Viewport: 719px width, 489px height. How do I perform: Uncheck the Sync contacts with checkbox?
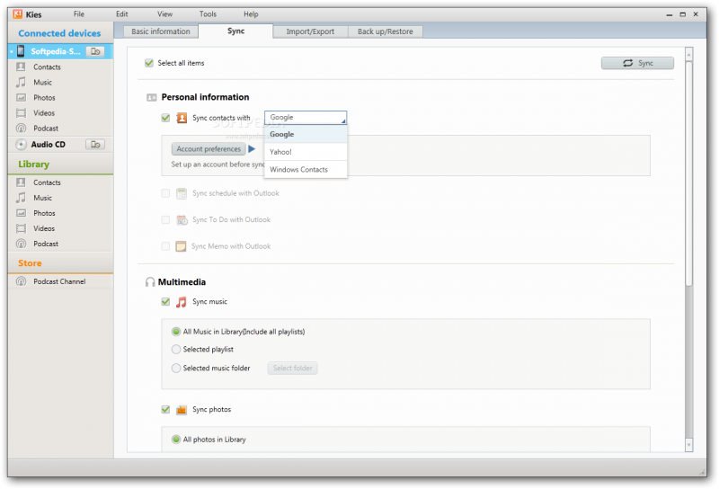[x=165, y=118]
